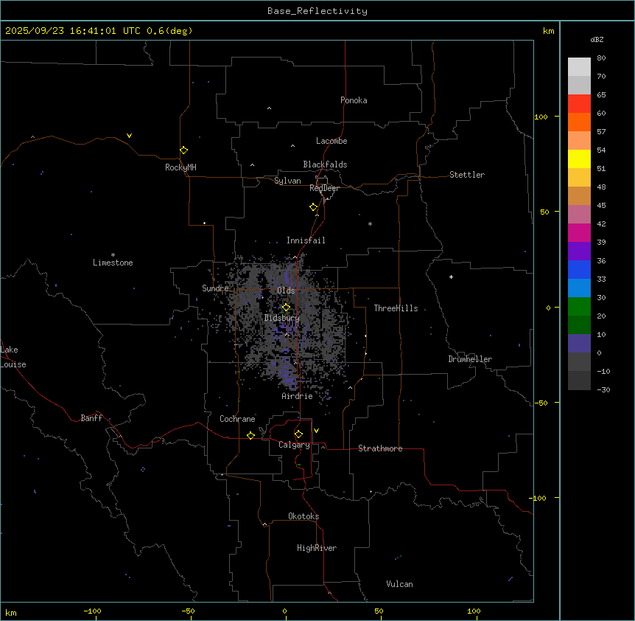This screenshot has height=621, width=635.
Task: Click the Stettler city label
Action: click(x=467, y=175)
